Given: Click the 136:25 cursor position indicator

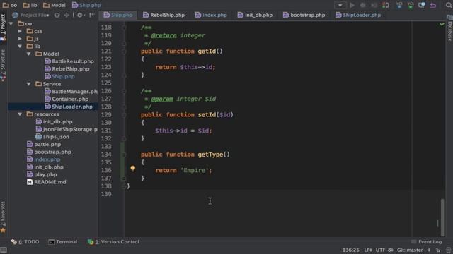Looking at the screenshot, I should pos(351,250).
